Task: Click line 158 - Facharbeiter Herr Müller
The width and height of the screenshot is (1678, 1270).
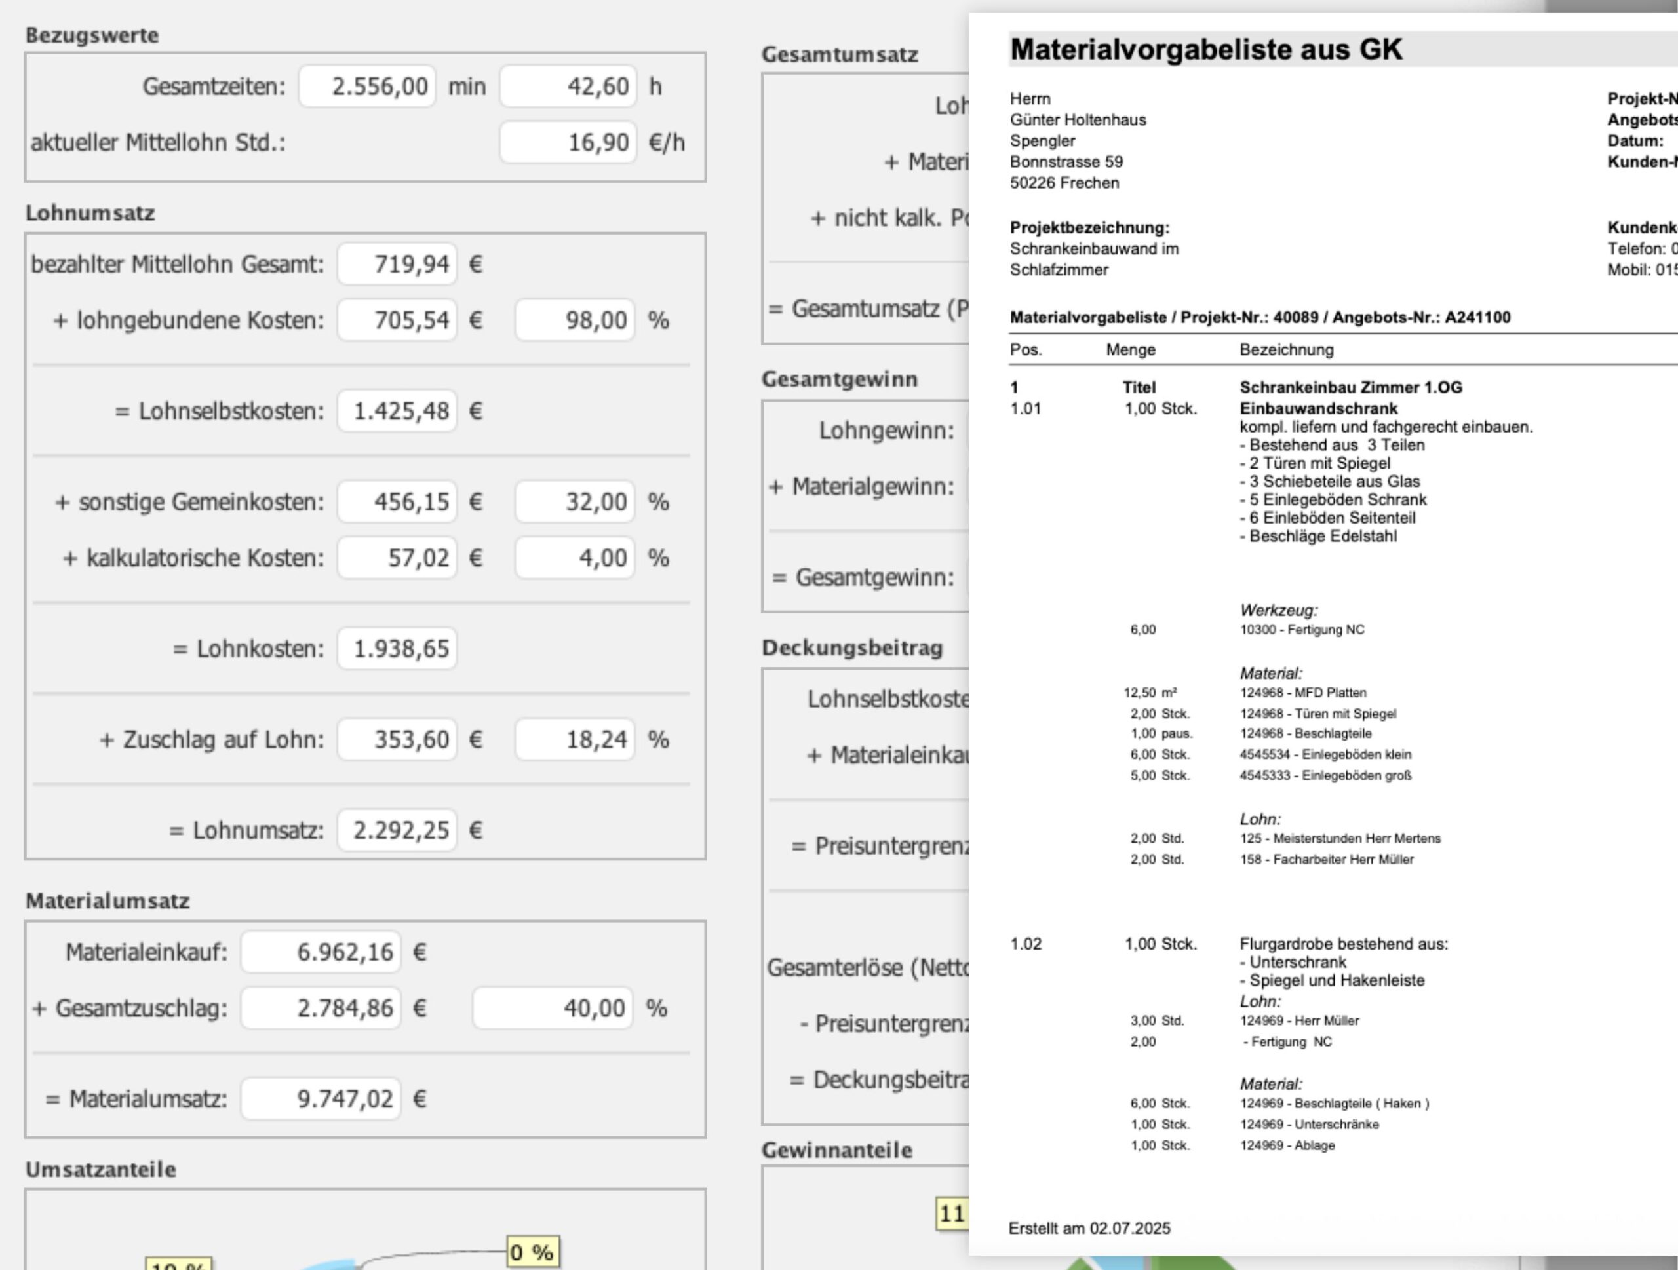Action: (1327, 860)
